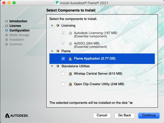Viewport: 164px width, 123px height.
Task: Click the Standalone Utilities group icon
Action: [57, 66]
